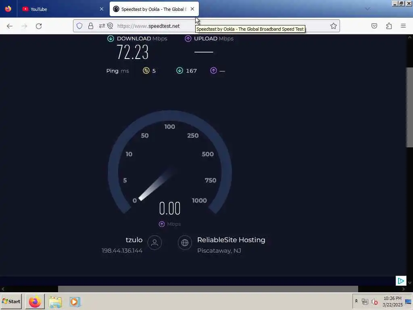Open Windows Explorer from the taskbar

[55, 302]
